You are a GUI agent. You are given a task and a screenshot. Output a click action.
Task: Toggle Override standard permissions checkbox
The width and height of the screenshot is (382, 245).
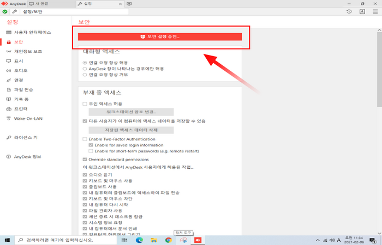tap(85, 160)
